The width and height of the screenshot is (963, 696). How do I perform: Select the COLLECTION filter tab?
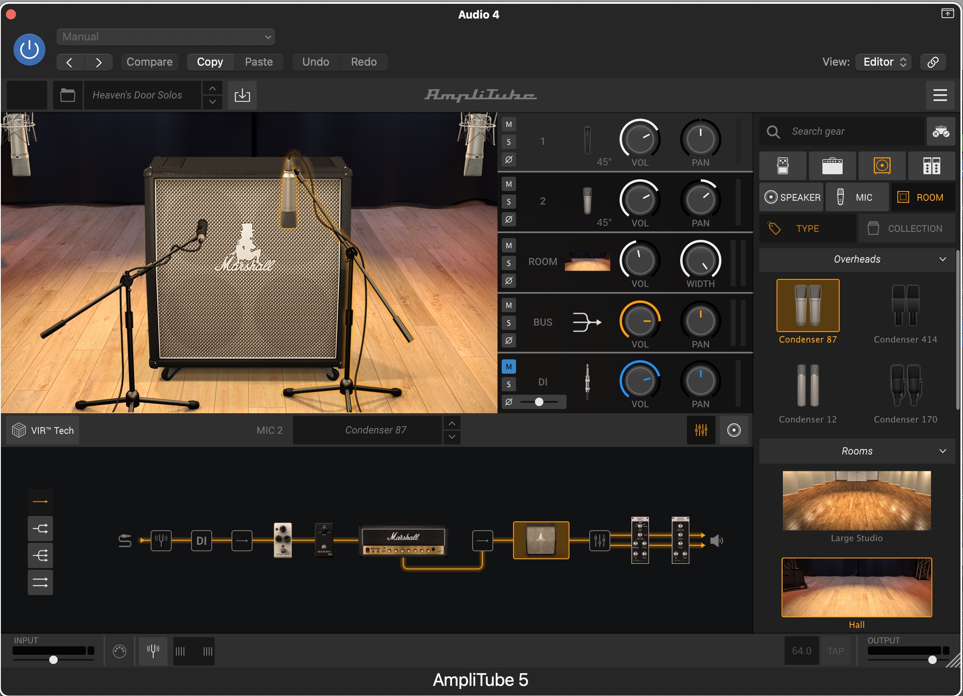point(907,228)
